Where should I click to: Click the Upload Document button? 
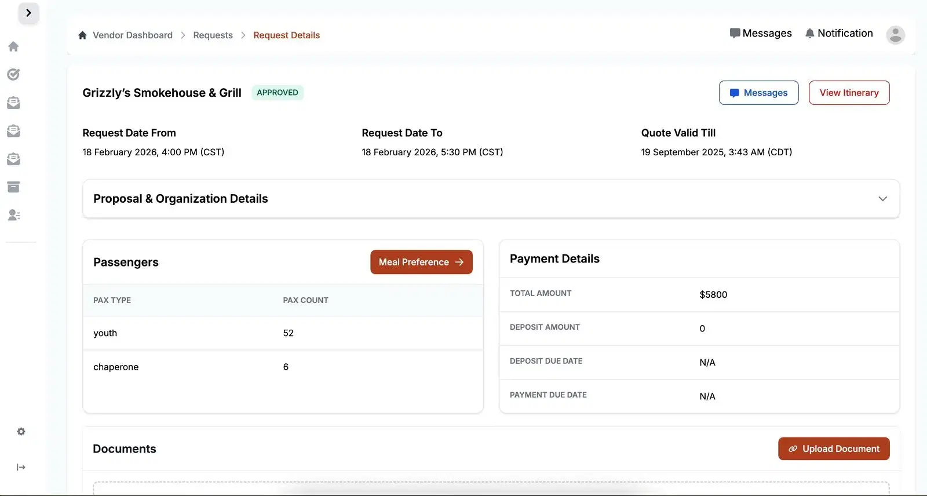point(834,448)
